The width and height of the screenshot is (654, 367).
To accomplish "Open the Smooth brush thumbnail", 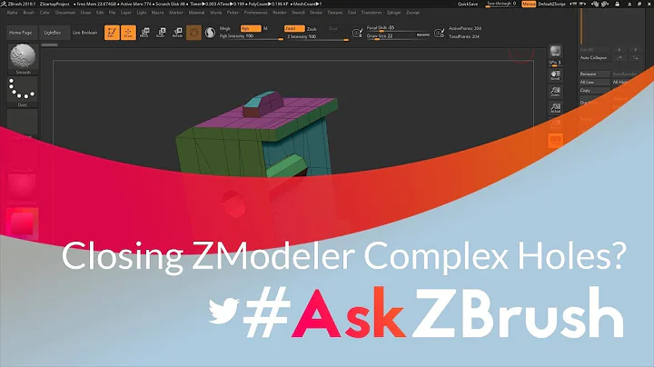I will coord(23,59).
